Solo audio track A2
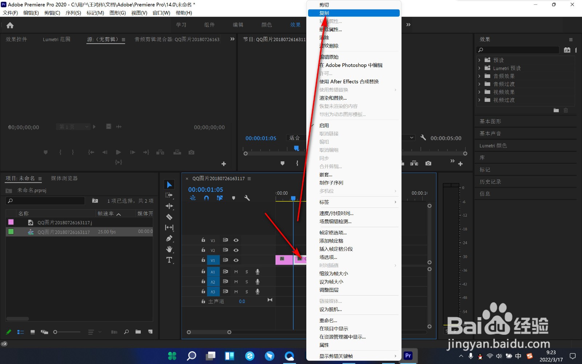 [x=247, y=282]
